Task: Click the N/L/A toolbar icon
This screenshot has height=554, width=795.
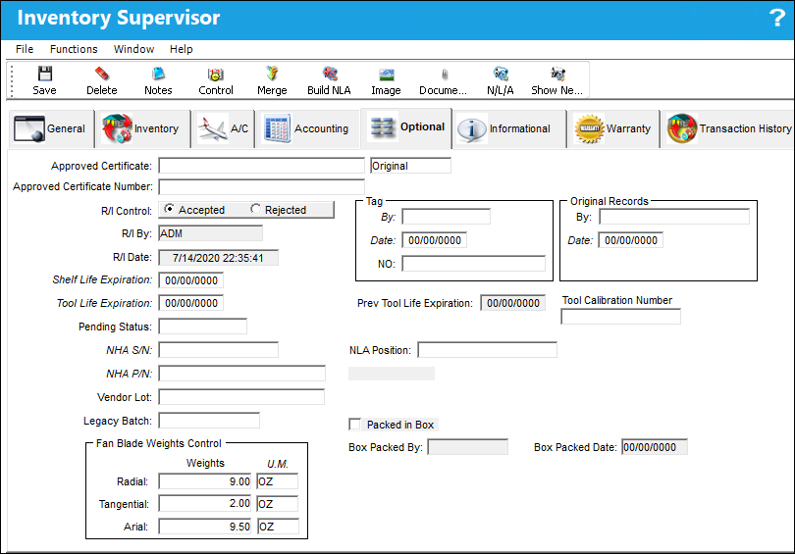Action: pos(501,74)
